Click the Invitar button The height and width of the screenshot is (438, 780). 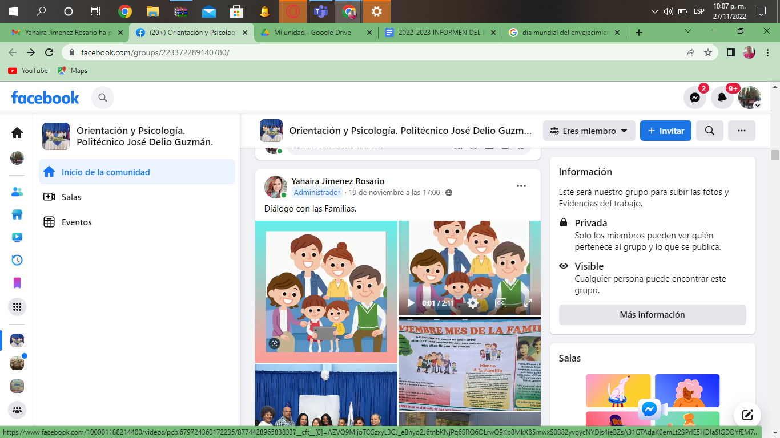tap(666, 131)
